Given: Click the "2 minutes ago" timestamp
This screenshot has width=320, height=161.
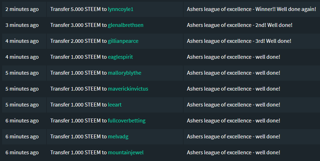Looking at the screenshot, I should tap(22, 9).
